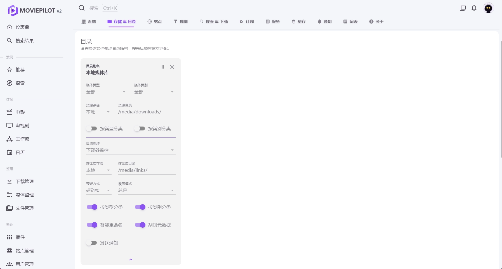Switch to 词表 settings tab
Viewport: 502px width, 269px height.
point(351,22)
